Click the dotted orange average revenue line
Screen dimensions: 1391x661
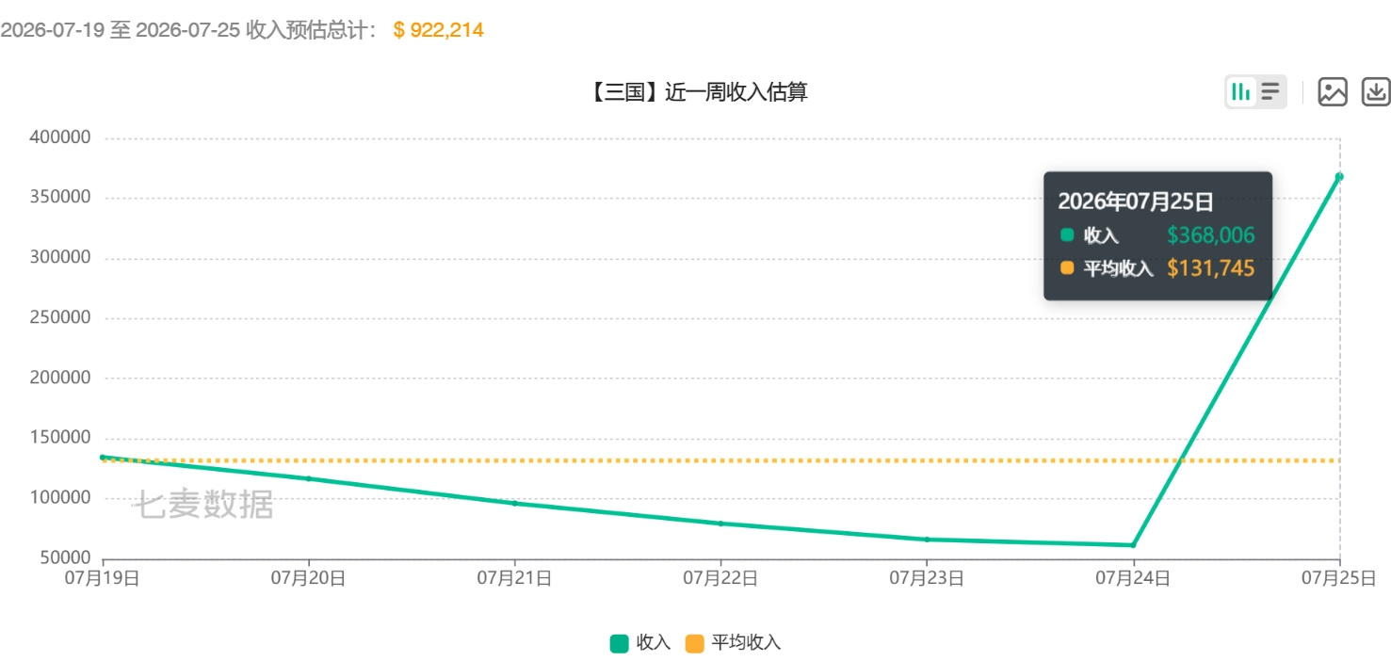(659, 460)
